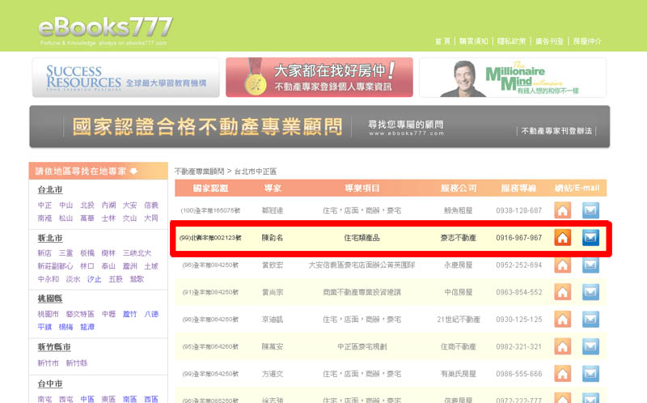647x403 pixels.
Task: Click email icon for 0930-125-125 row
Action: tap(590, 319)
